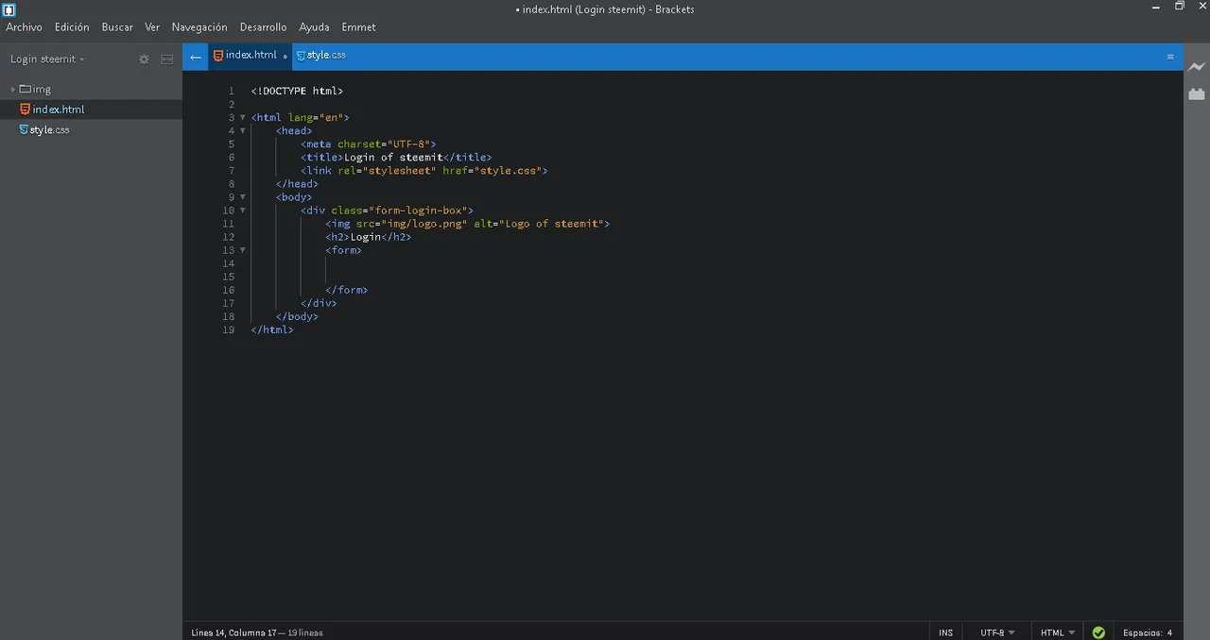Click the green linting check status icon
The height and width of the screenshot is (640, 1210).
tap(1098, 632)
